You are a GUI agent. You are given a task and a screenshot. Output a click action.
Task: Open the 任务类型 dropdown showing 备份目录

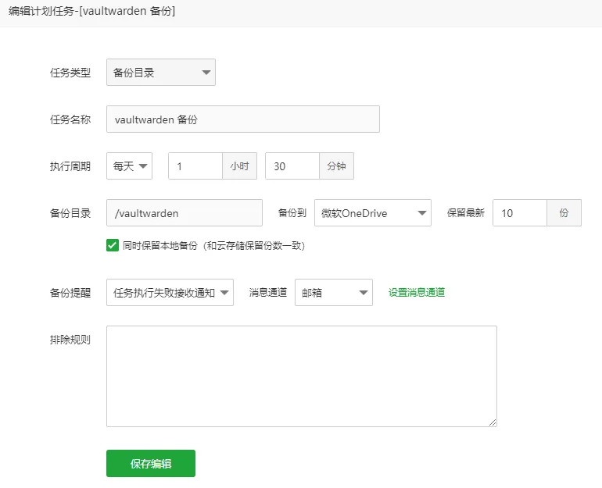tap(161, 72)
